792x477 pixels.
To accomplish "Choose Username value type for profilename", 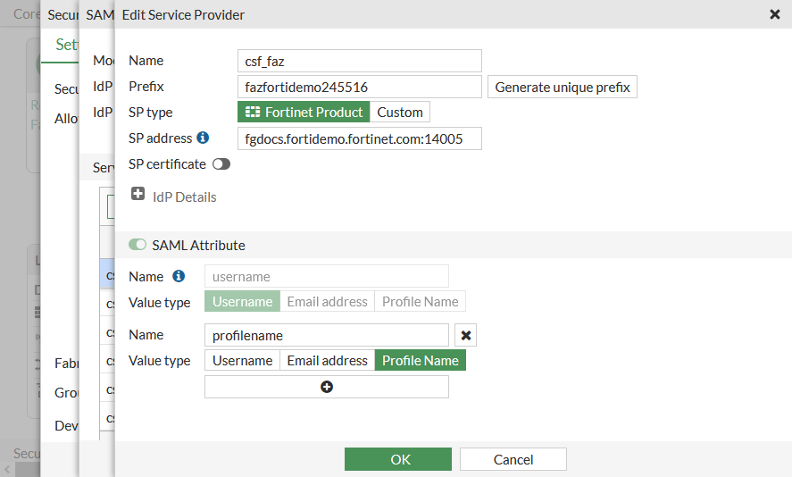I will [x=242, y=361].
